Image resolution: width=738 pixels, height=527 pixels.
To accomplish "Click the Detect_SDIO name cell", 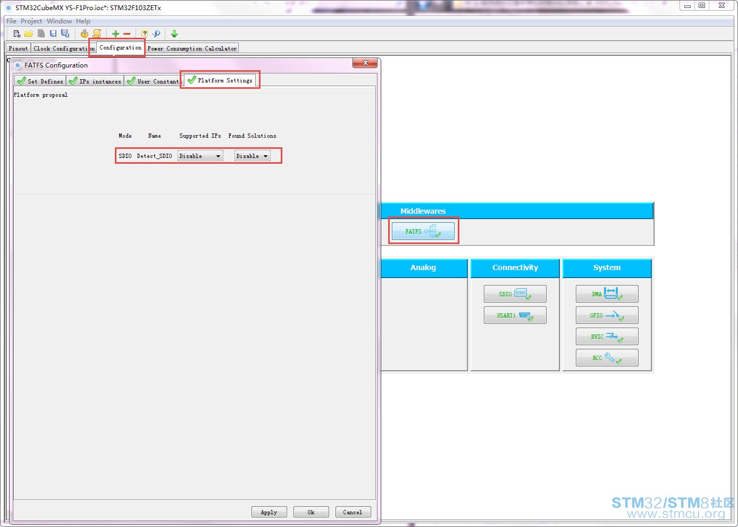I will pyautogui.click(x=154, y=156).
